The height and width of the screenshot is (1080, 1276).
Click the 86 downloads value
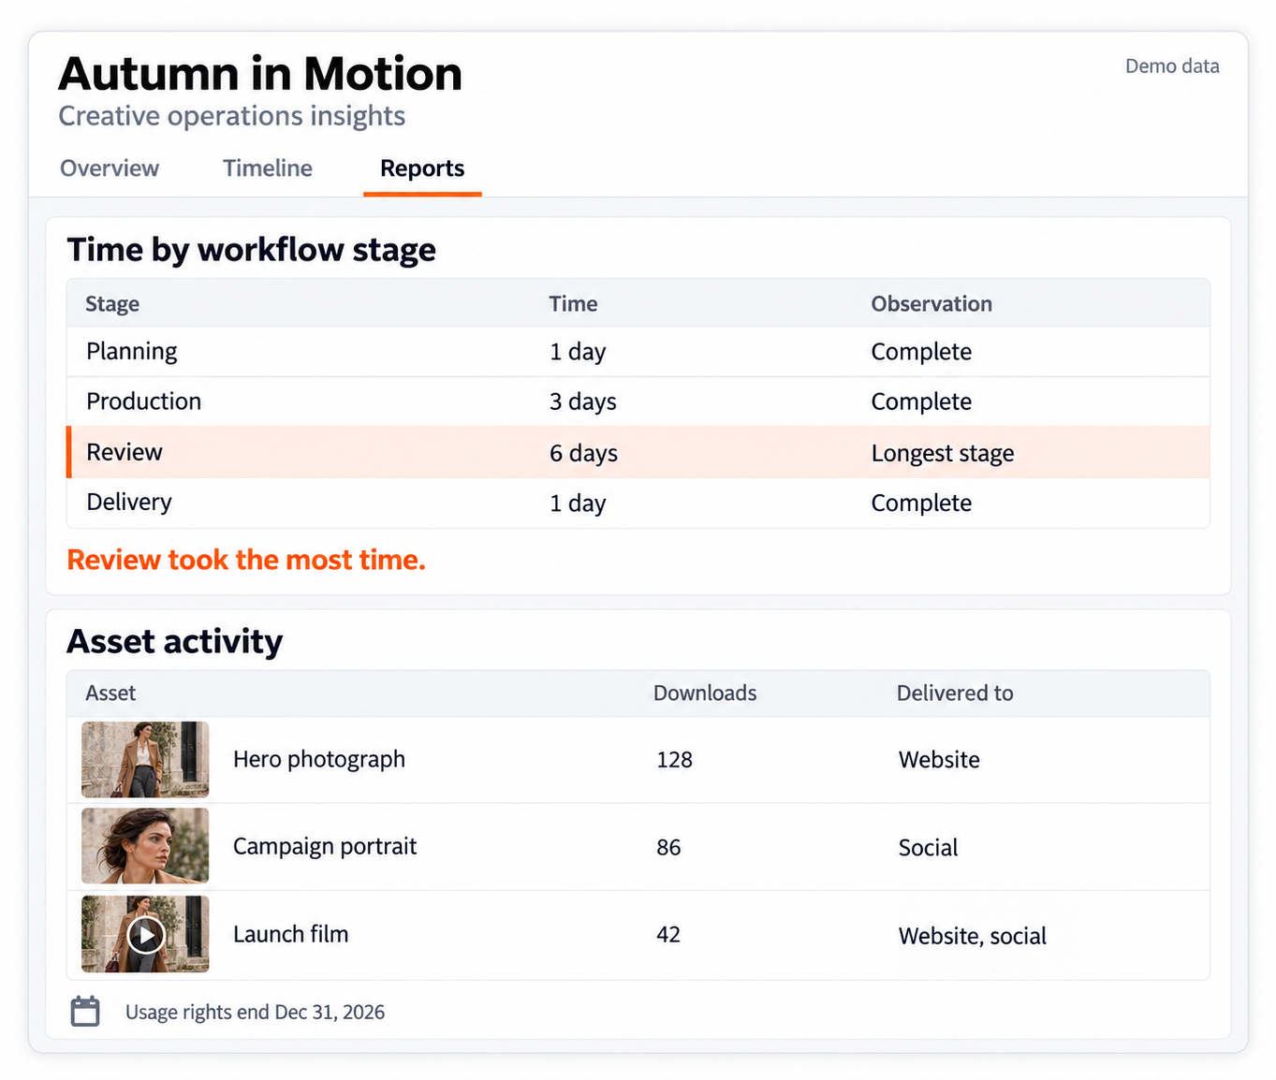click(668, 848)
